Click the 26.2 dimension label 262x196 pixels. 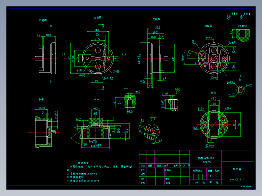click(x=155, y=32)
